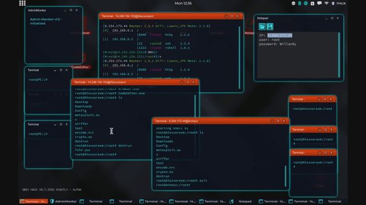Maximize the AdminMonitor window
The height and width of the screenshot is (205, 366).
tap(71, 10)
